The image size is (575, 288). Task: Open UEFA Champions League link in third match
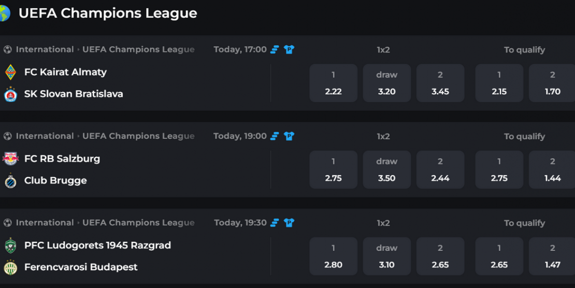tap(139, 223)
